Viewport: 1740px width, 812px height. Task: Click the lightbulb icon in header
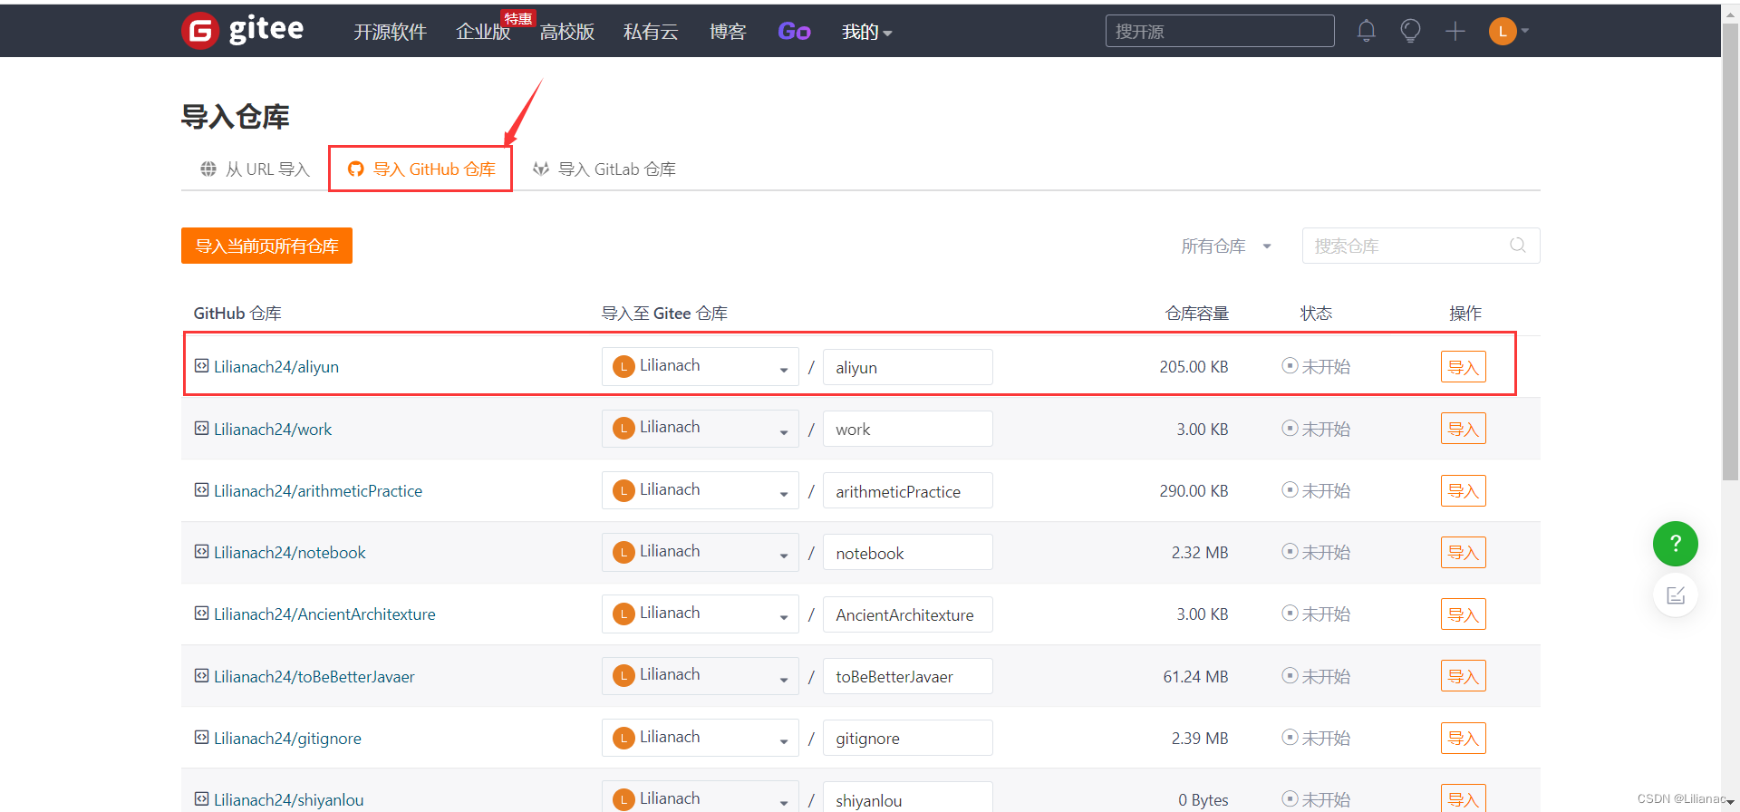coord(1410,31)
